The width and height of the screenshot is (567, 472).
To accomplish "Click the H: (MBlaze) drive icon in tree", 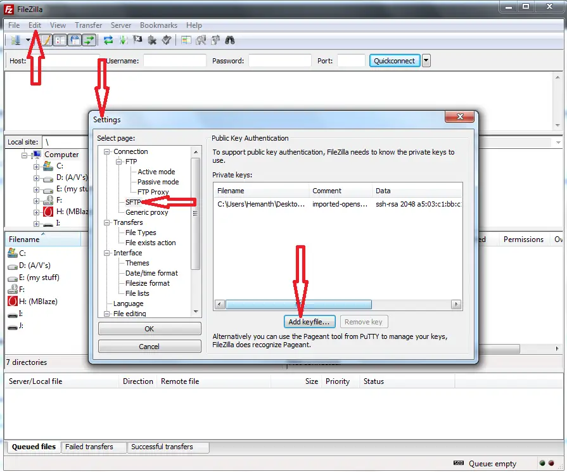I will coord(48,212).
